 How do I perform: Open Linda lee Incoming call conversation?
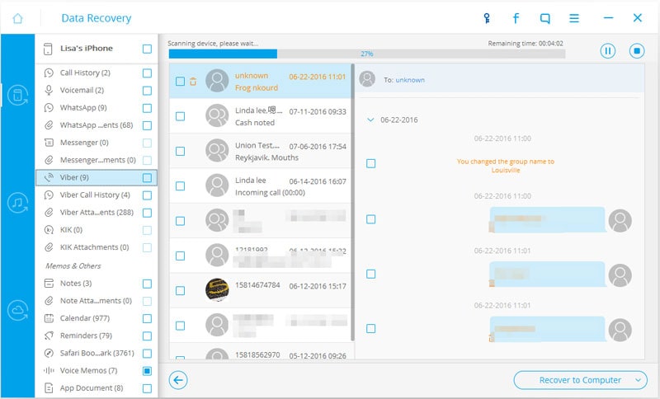click(260, 186)
